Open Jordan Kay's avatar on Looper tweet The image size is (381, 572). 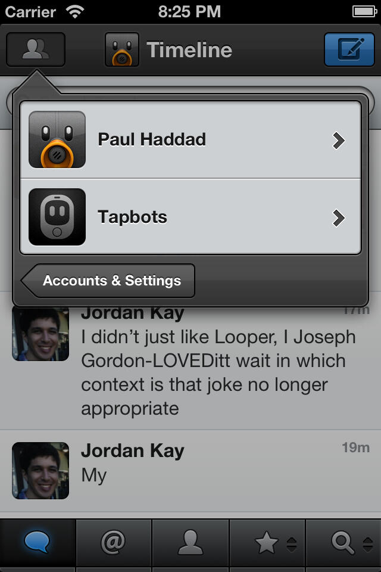tap(40, 334)
